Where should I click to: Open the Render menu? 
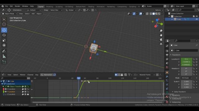click(x=17, y=6)
